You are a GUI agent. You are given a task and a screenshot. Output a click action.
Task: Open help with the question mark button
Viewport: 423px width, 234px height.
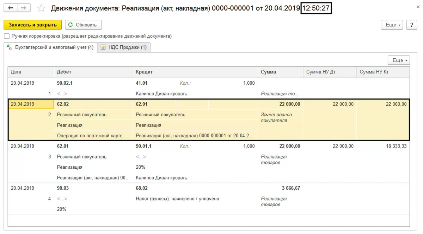(x=411, y=25)
